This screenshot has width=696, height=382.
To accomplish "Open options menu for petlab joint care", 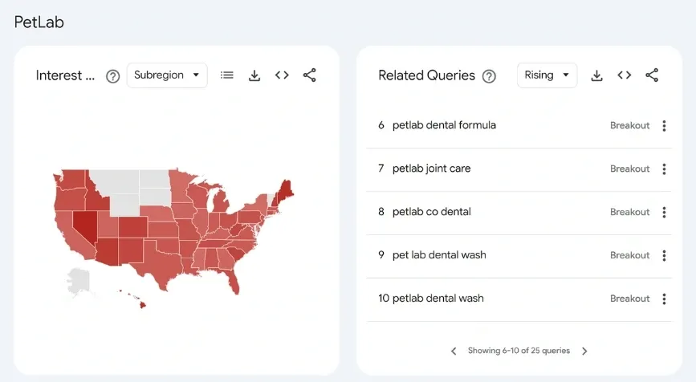I will click(x=664, y=169).
